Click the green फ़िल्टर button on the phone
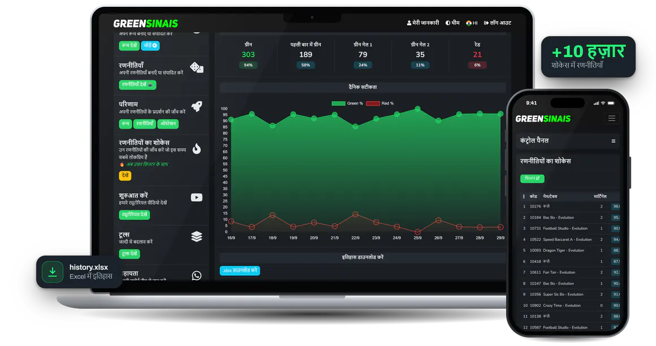 pyautogui.click(x=532, y=179)
